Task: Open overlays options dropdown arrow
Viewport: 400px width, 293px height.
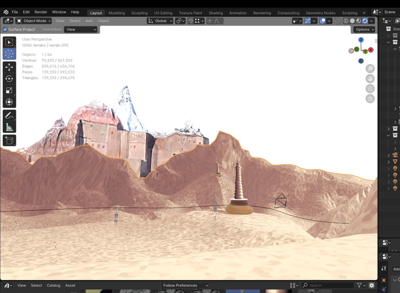Action: [x=329, y=21]
